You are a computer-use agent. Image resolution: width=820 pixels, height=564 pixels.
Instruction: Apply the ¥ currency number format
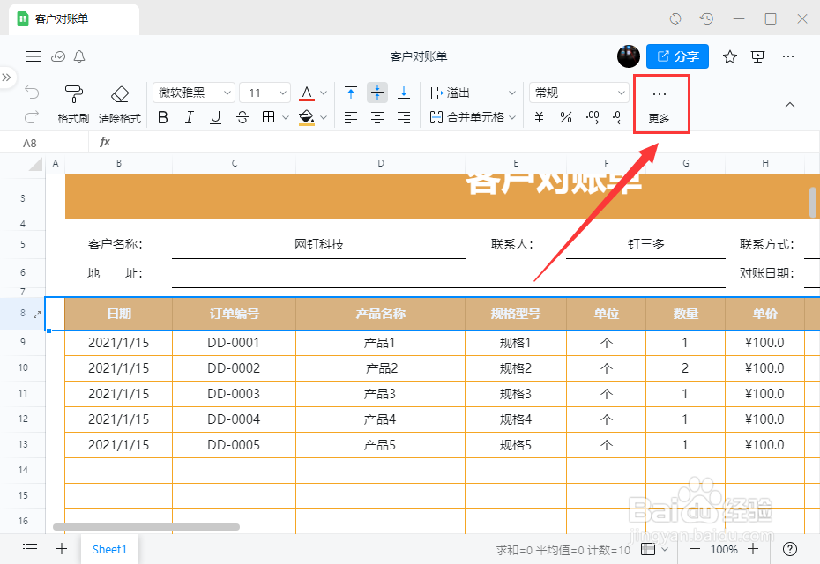pos(539,117)
